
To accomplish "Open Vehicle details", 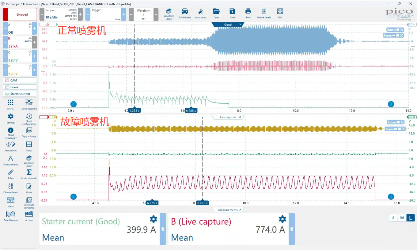I will pyautogui.click(x=264, y=13).
